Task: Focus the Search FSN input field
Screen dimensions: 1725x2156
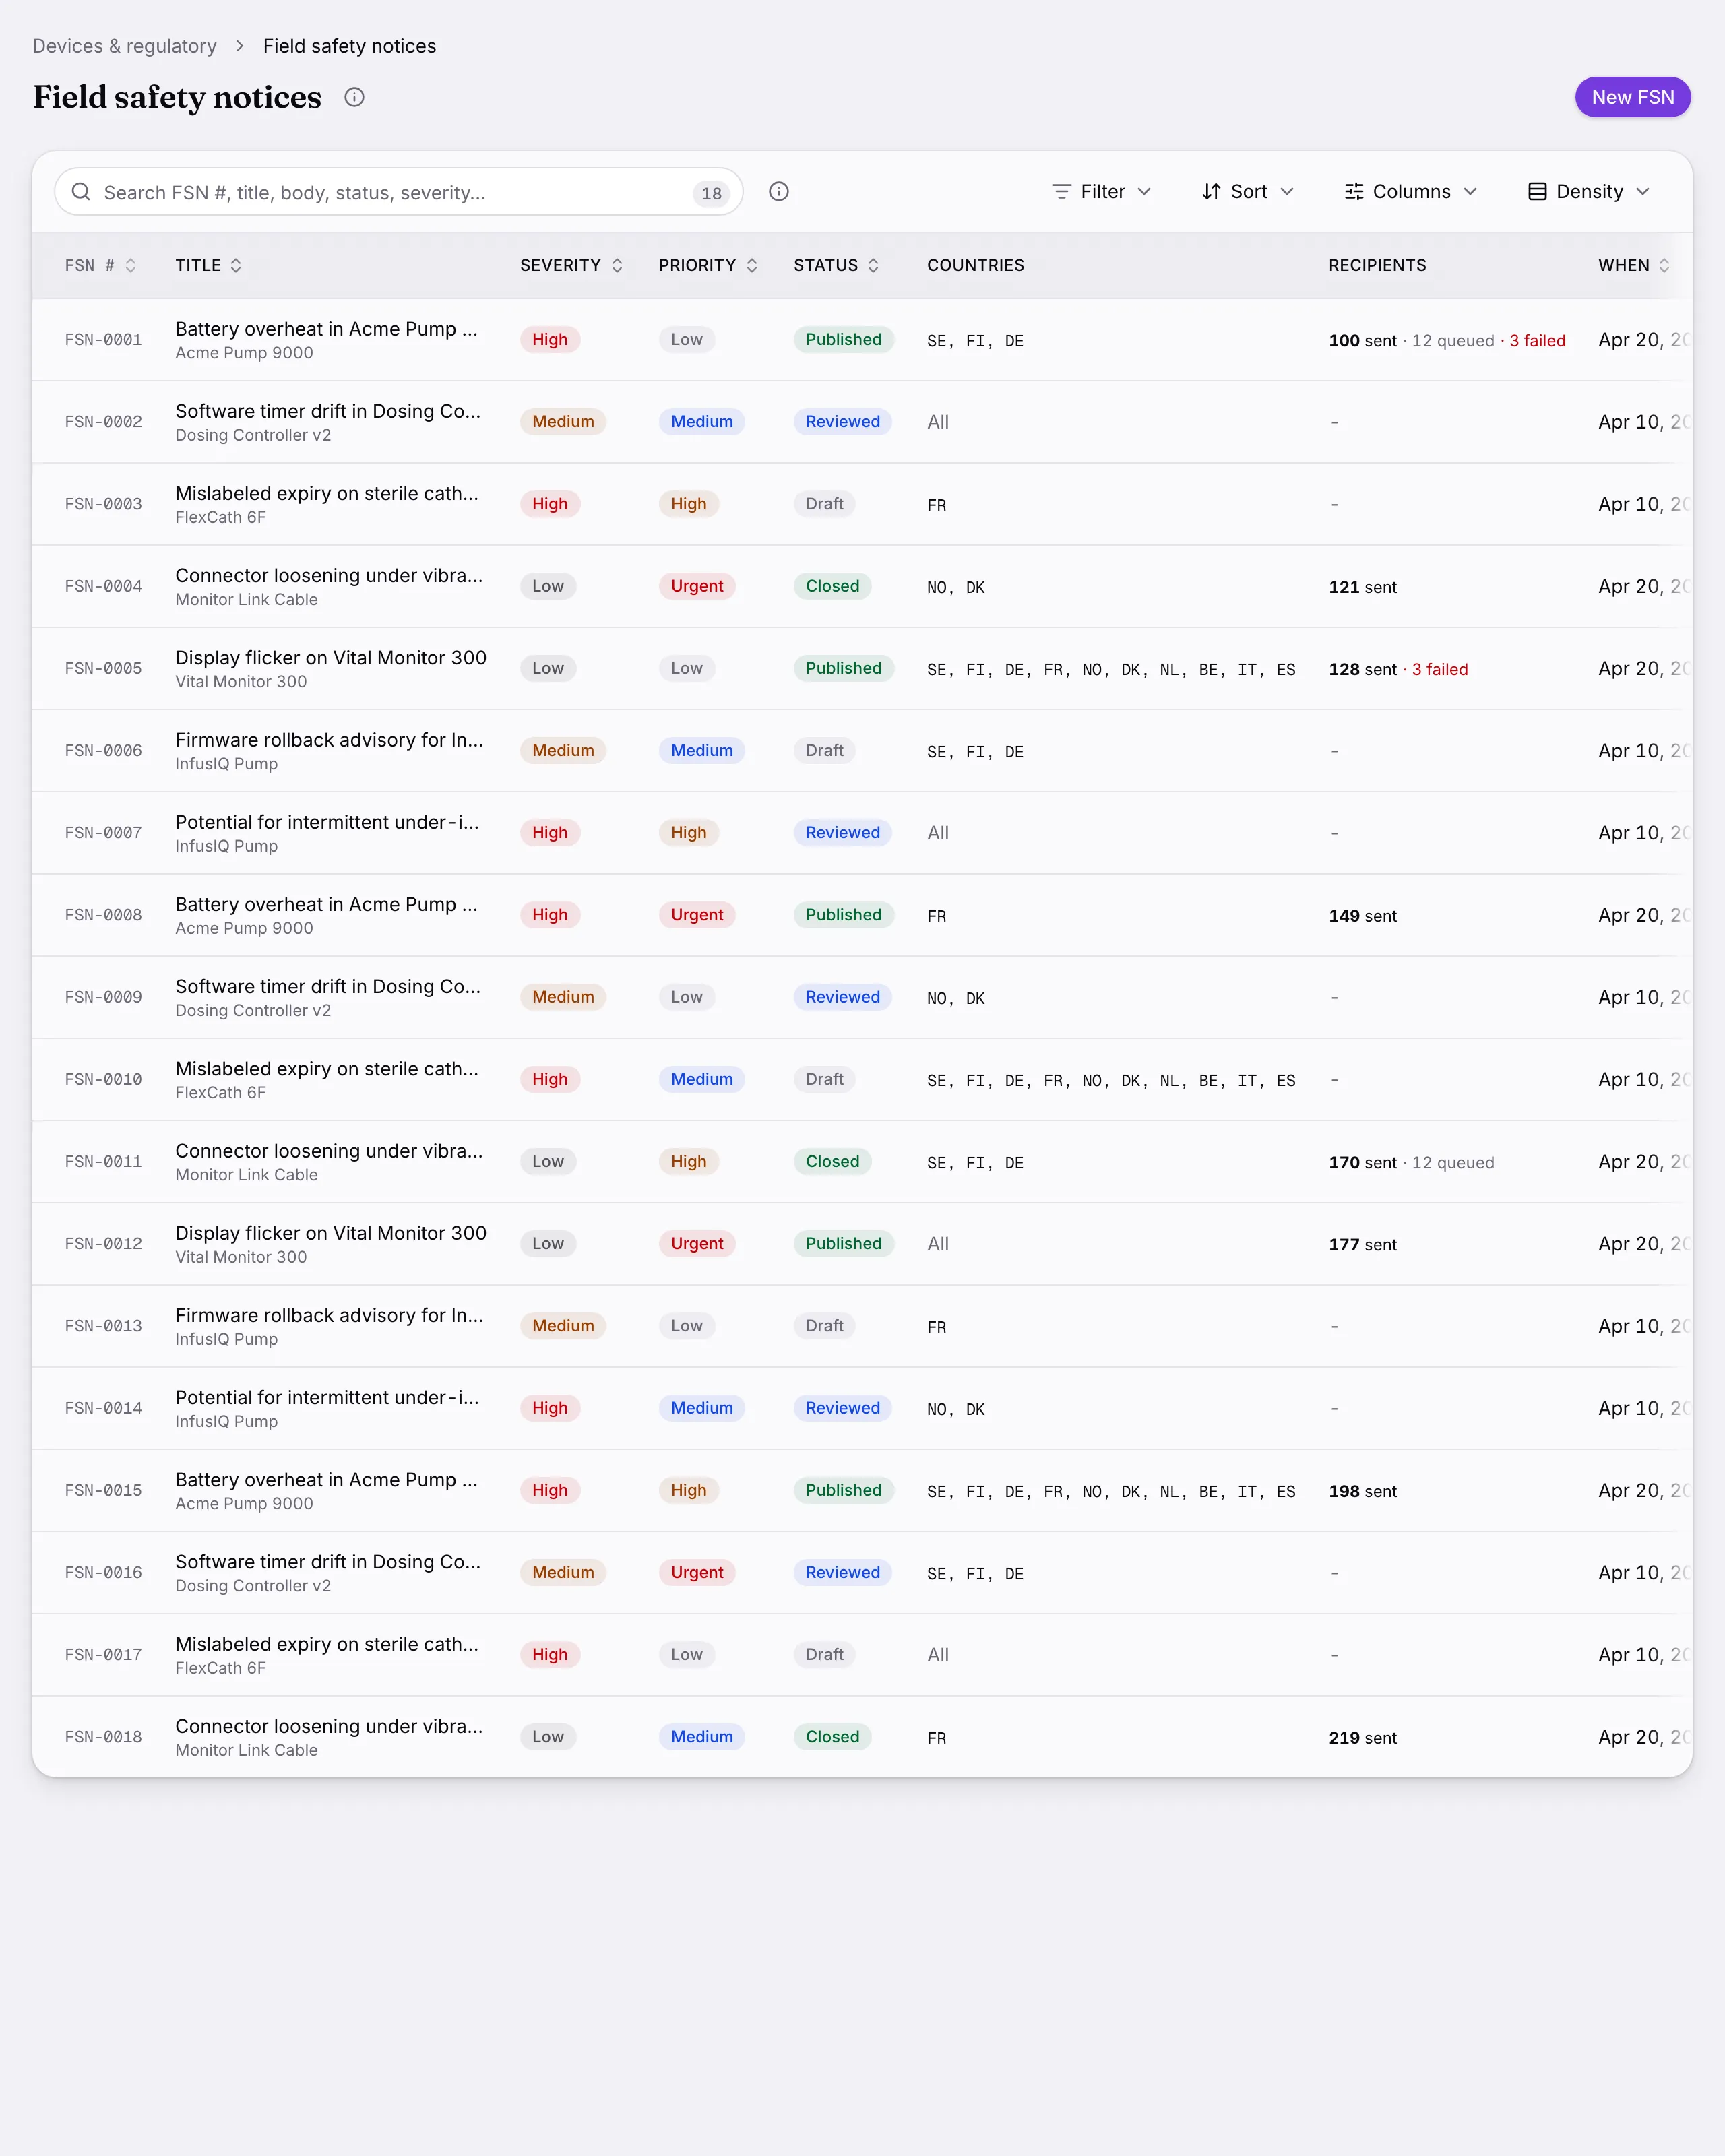Action: (398, 191)
